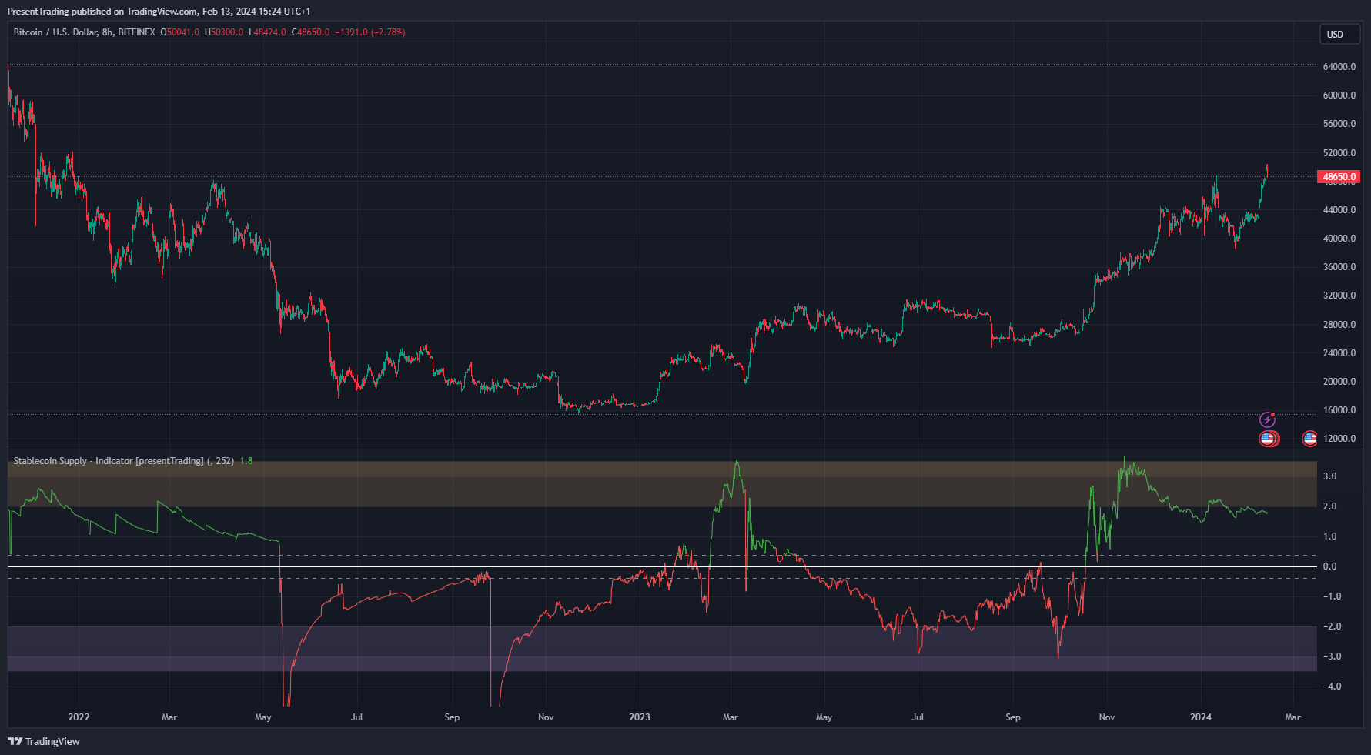Open the stacked US flag economic events icon
1371x755 pixels.
tap(1269, 439)
